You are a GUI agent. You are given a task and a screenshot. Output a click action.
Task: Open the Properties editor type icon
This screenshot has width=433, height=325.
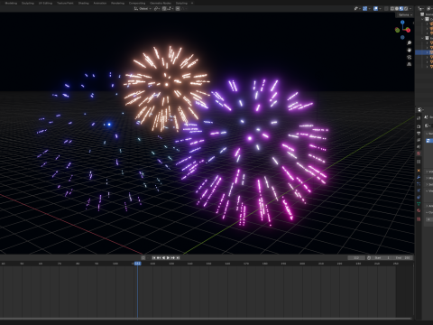click(420, 110)
